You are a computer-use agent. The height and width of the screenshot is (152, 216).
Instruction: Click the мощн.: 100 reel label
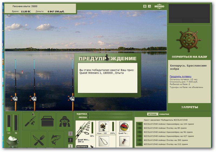pos(102,133)
